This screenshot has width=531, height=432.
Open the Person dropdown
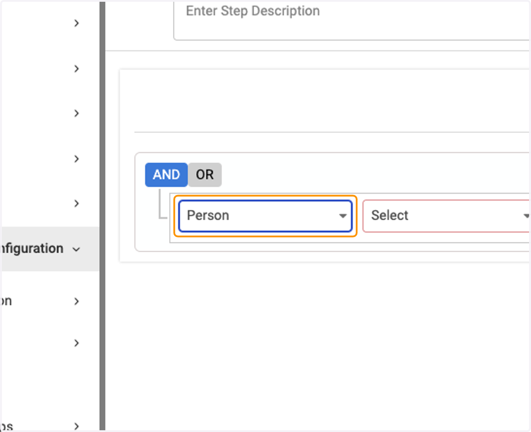coord(265,216)
